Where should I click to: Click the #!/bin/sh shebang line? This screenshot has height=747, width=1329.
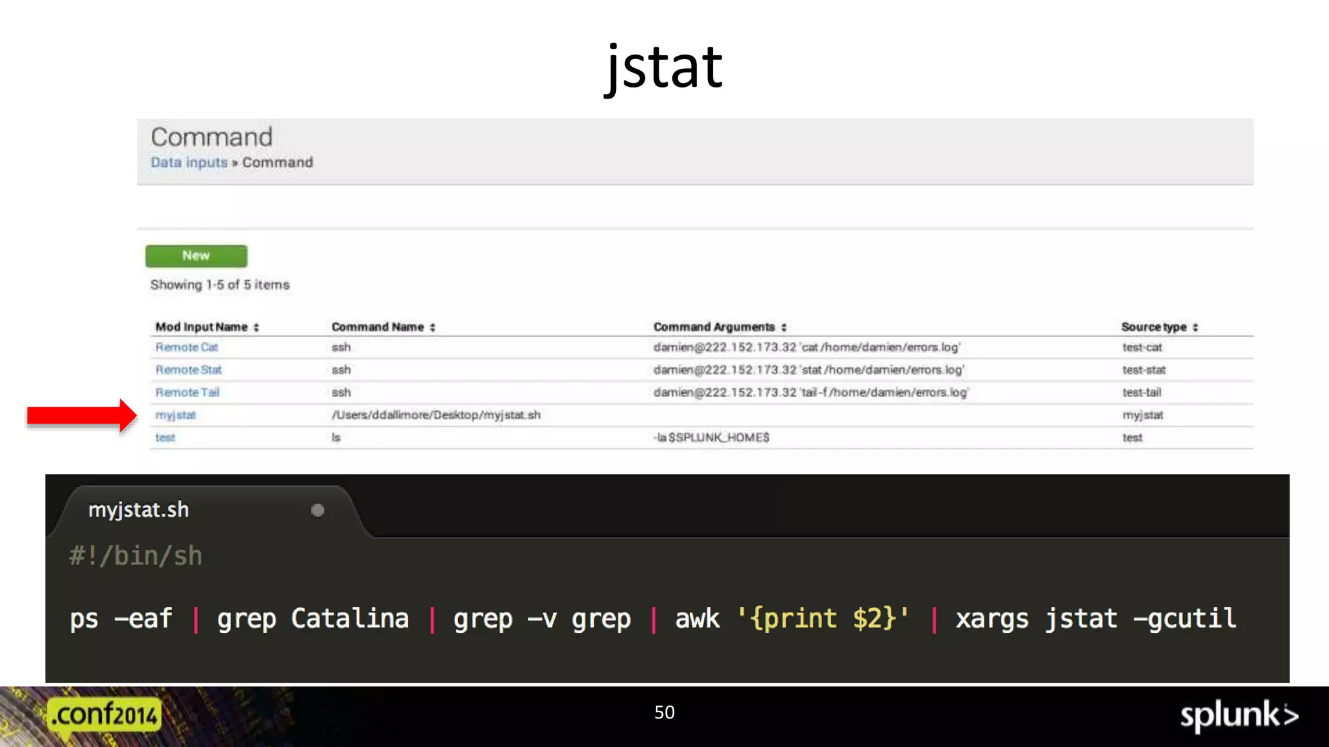pos(136,556)
